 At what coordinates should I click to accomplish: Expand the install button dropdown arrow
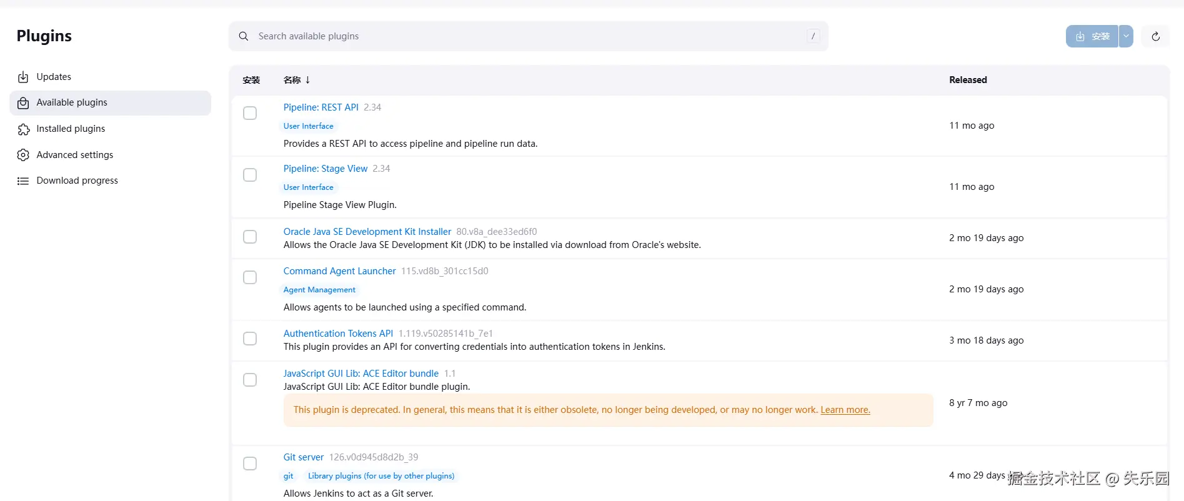[x=1126, y=36]
